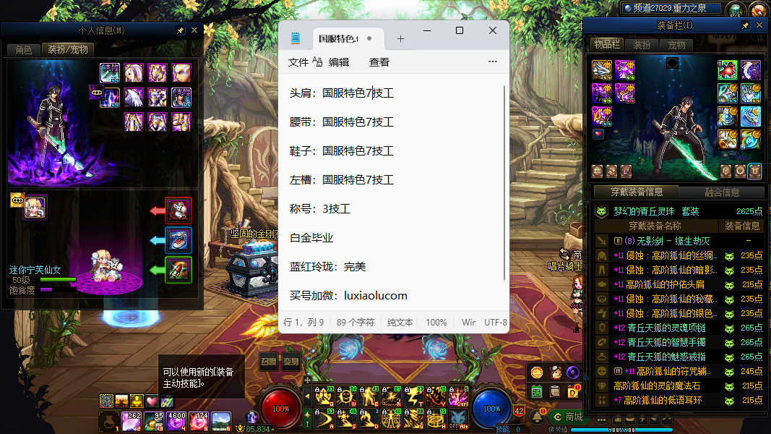Expand the Notepad more options ellipsis
Viewport: 771px width, 434px height.
pyautogui.click(x=493, y=62)
